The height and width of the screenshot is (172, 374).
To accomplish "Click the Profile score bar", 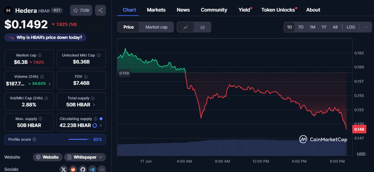I will pos(79,139).
